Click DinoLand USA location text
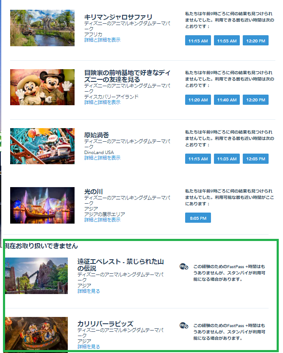The image size is (283, 353). (99, 152)
